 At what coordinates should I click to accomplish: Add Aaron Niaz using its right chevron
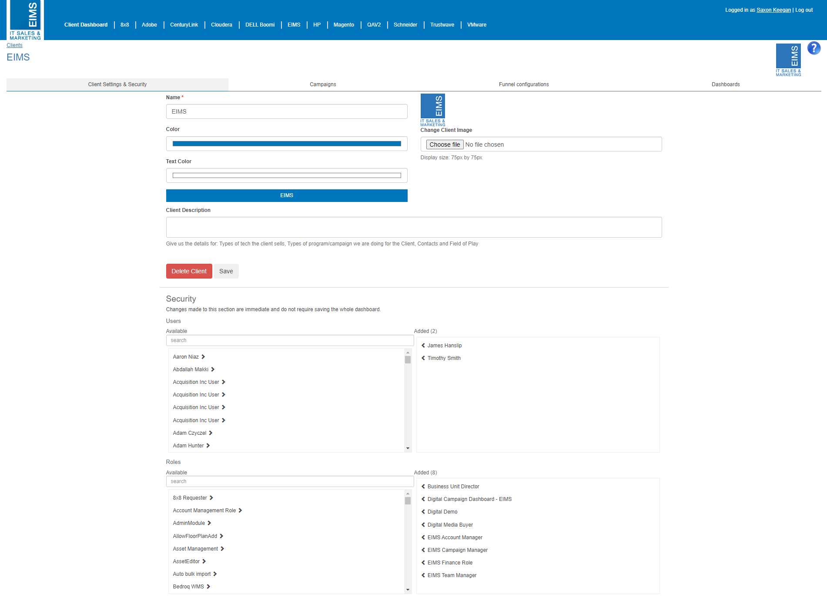tap(203, 357)
